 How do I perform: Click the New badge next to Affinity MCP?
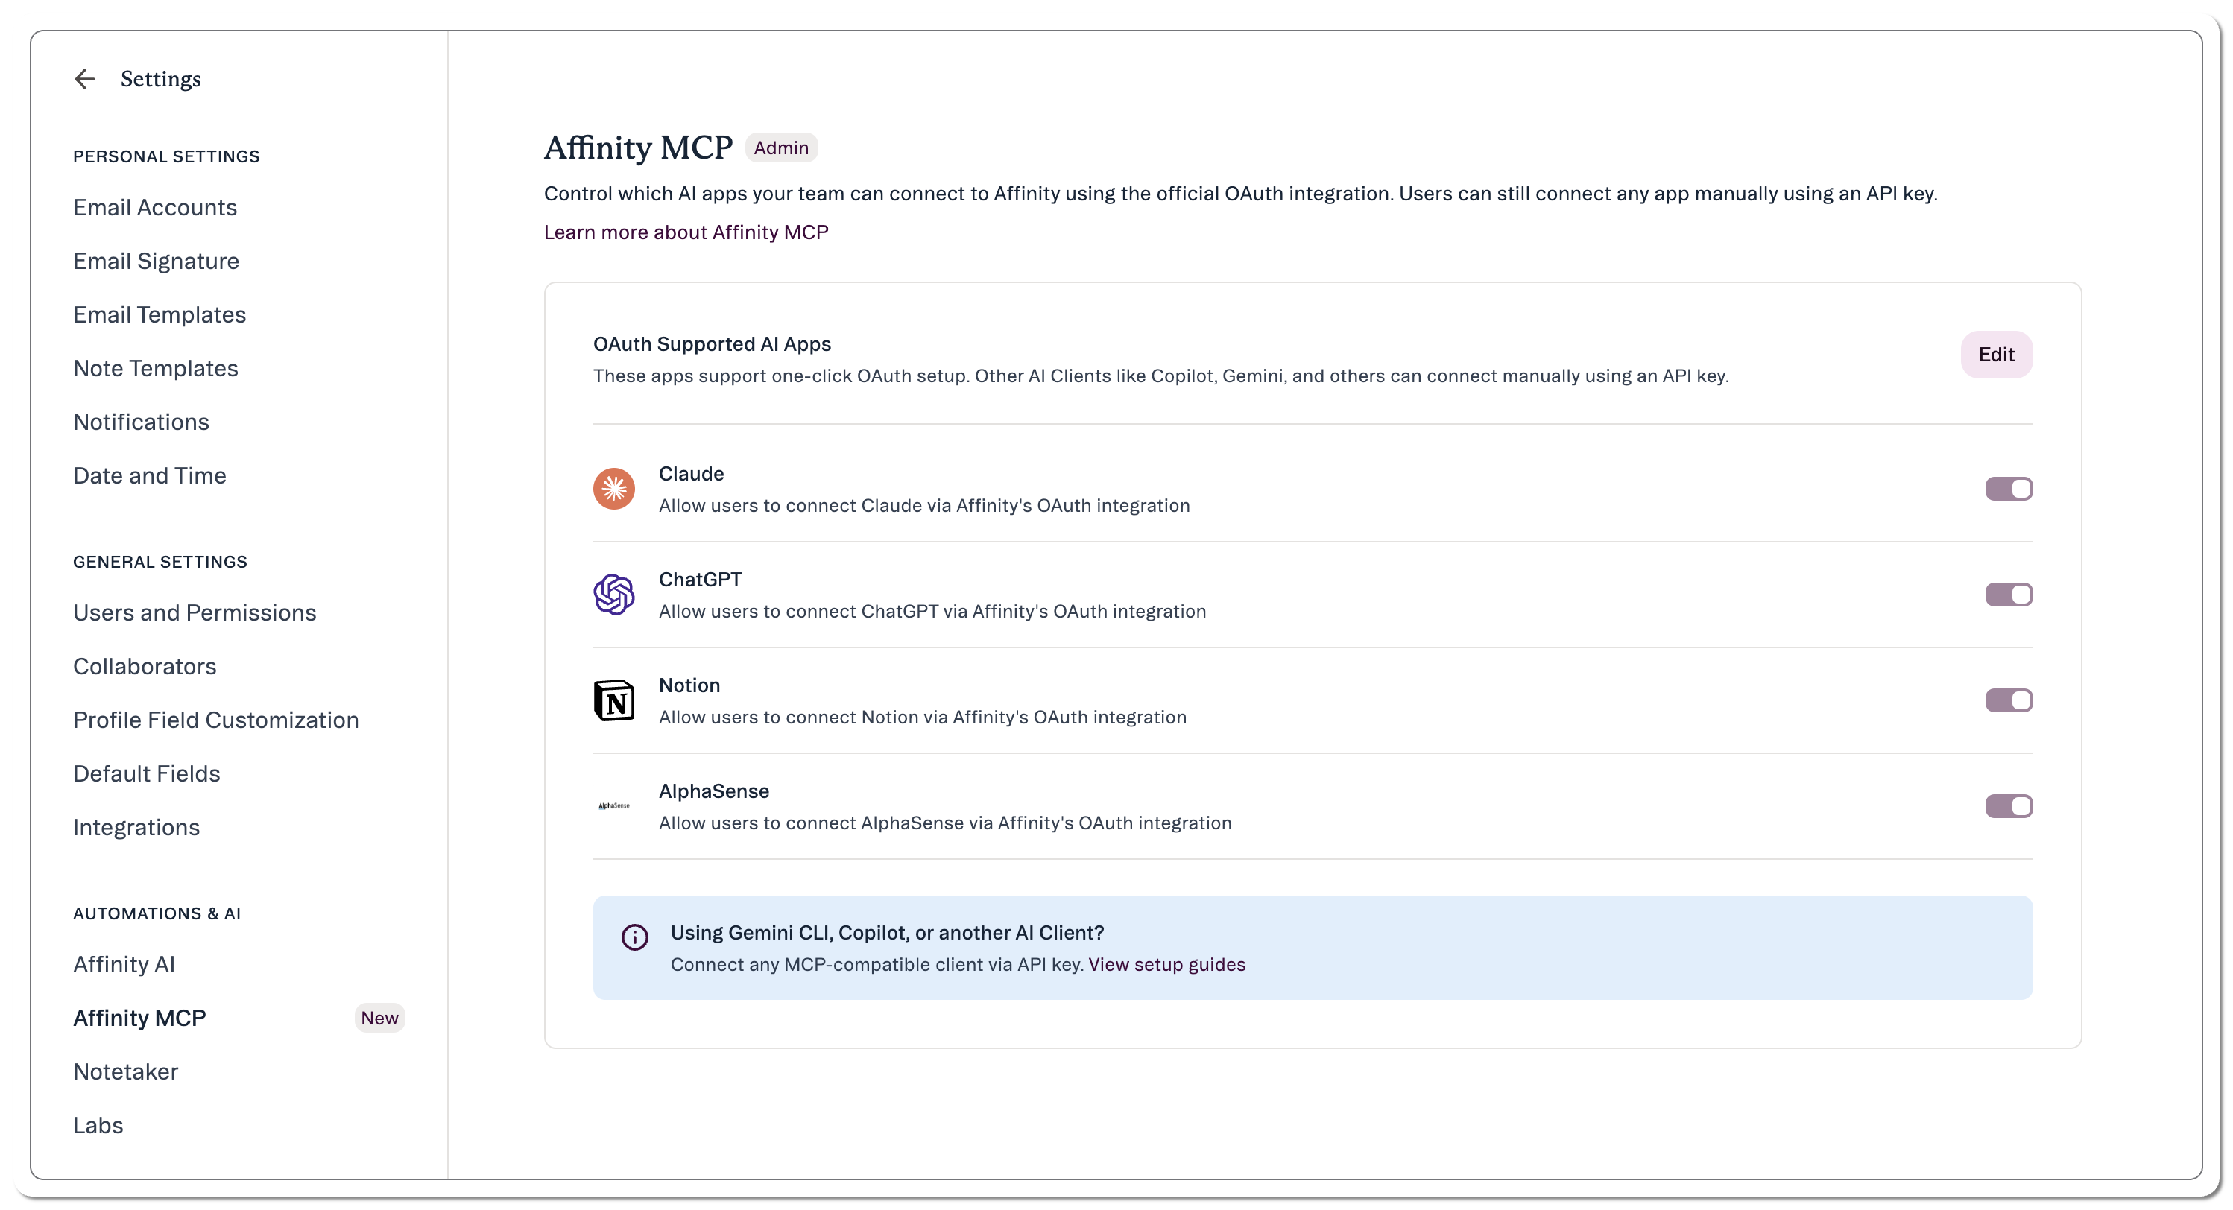pyautogui.click(x=379, y=1018)
